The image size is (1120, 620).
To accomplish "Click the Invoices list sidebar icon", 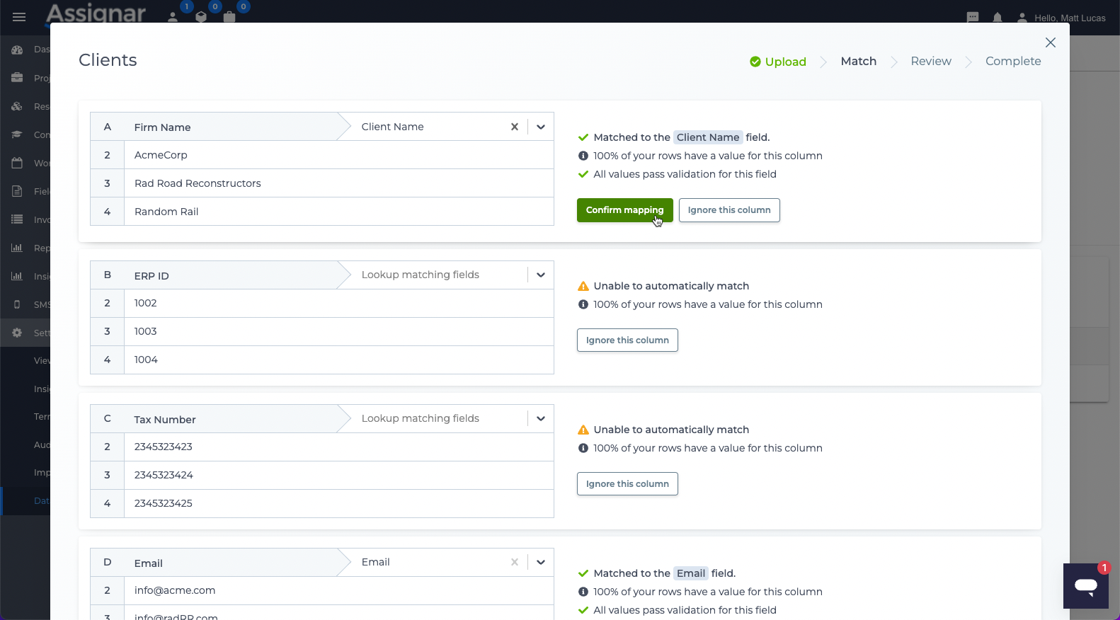I will pyautogui.click(x=17, y=219).
